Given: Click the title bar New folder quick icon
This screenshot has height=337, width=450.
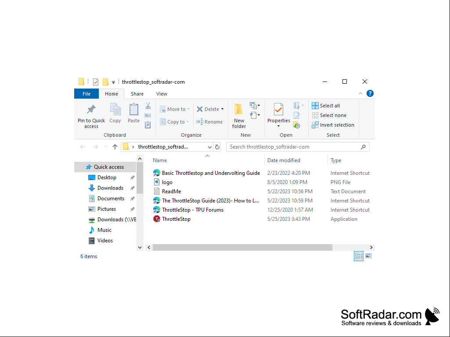Looking at the screenshot, I should pos(105,82).
